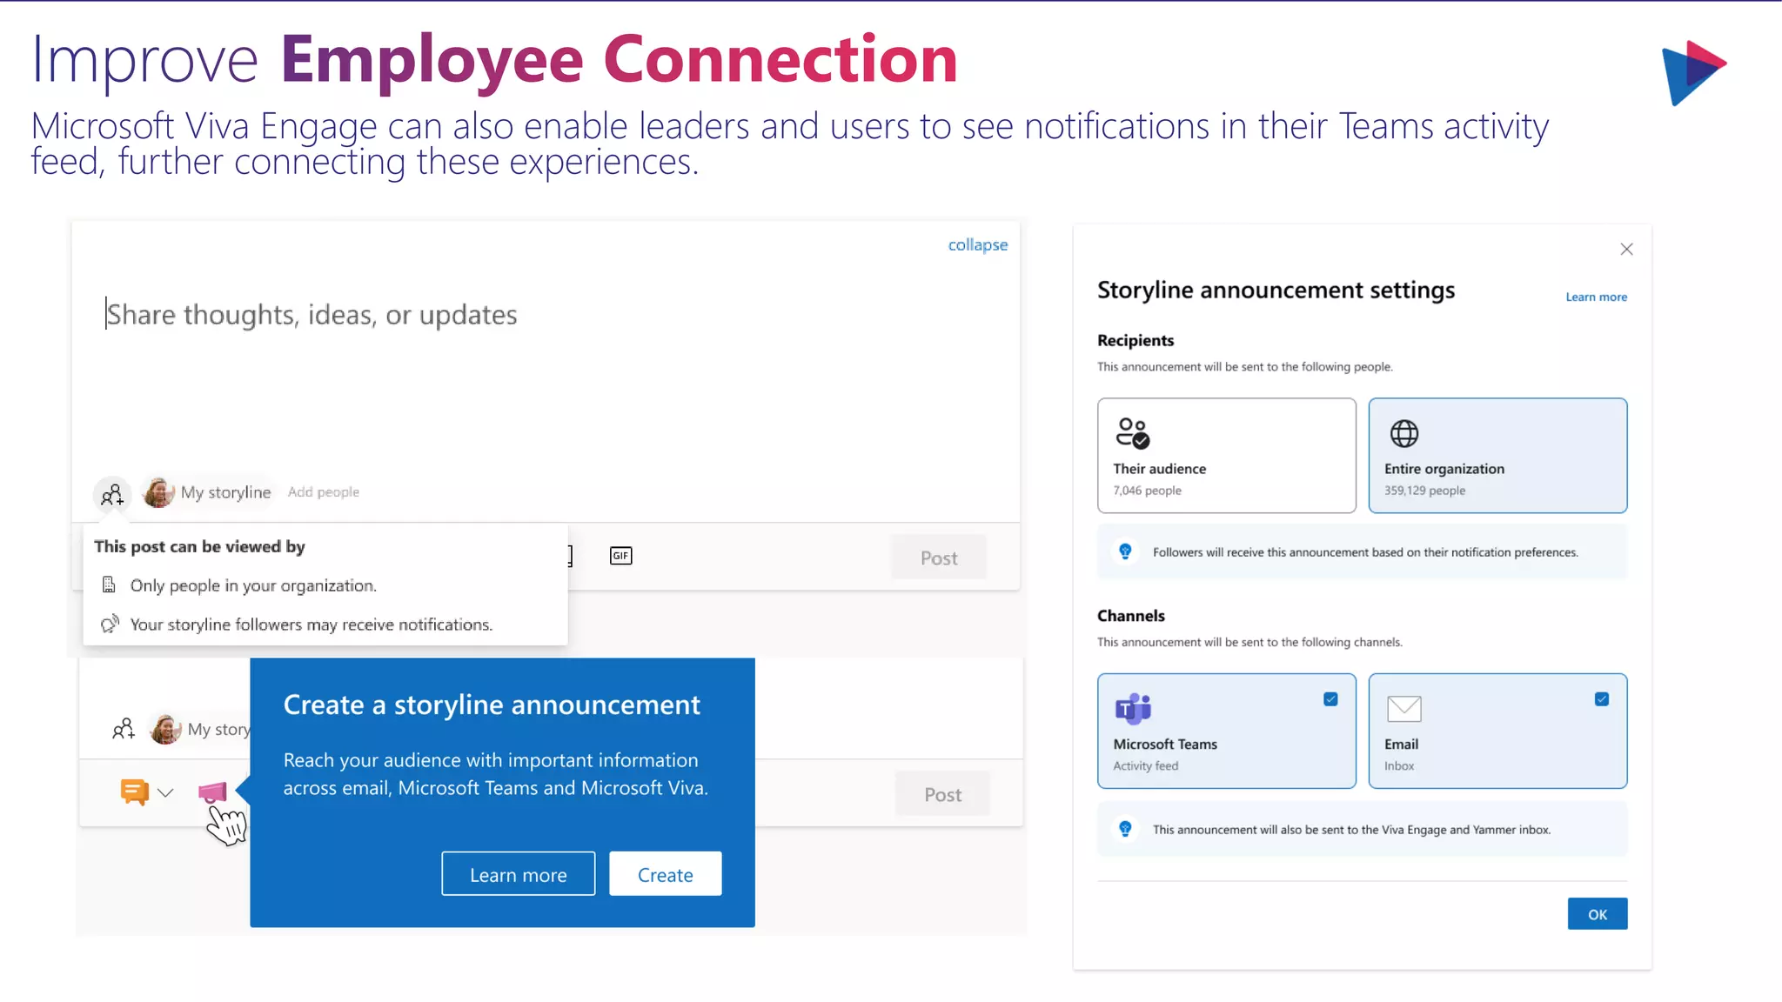Click the lightbulb tip icon beside Followers notice
1782x1002 pixels.
(1125, 551)
